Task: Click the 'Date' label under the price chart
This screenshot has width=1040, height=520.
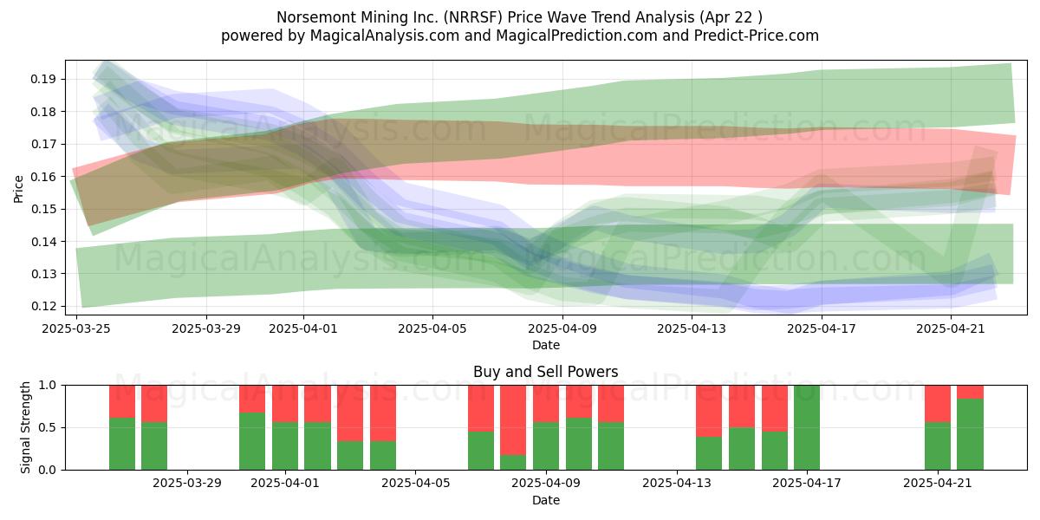Action: [x=546, y=345]
